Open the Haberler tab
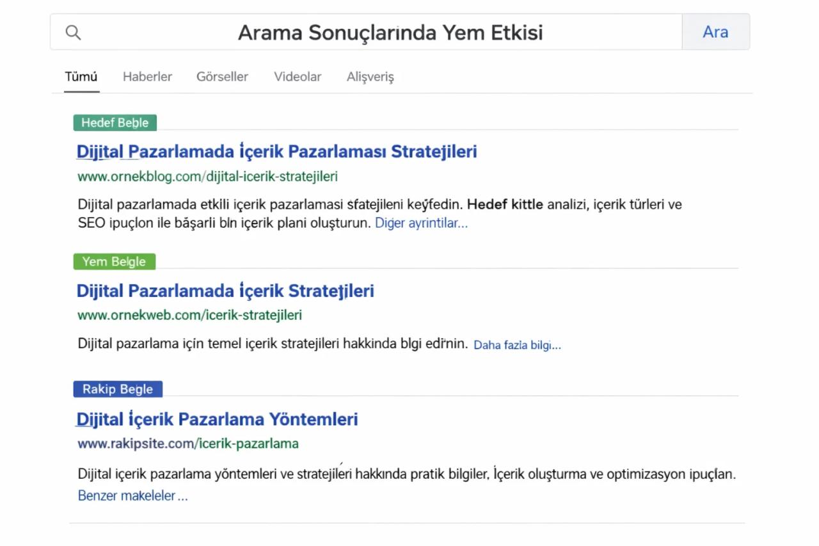The width and height of the screenshot is (819, 546). coord(147,77)
